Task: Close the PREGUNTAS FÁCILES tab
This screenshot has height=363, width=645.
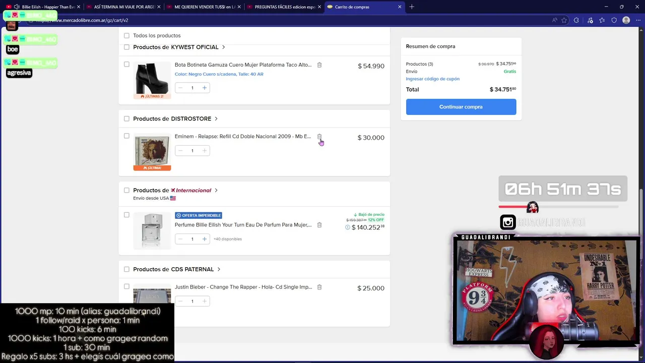Action: tap(319, 7)
